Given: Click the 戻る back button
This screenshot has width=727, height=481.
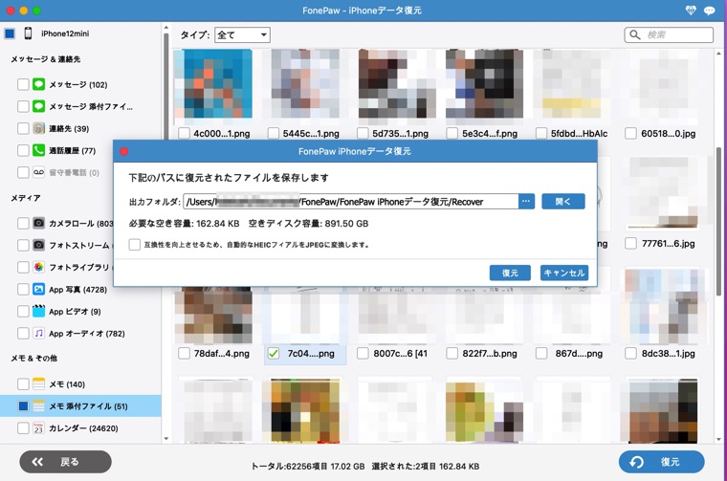Looking at the screenshot, I should click(x=65, y=462).
